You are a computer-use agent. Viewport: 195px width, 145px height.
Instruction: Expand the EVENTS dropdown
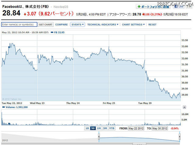pos(78,24)
